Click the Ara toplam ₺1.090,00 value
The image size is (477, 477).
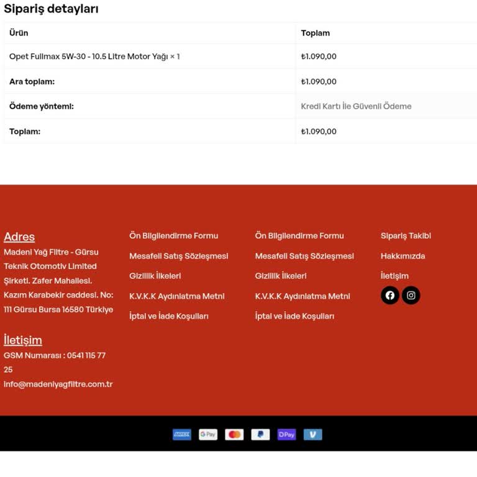pos(319,81)
